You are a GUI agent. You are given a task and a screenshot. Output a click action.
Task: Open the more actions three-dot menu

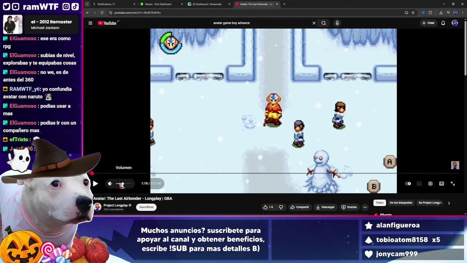pos(365,207)
